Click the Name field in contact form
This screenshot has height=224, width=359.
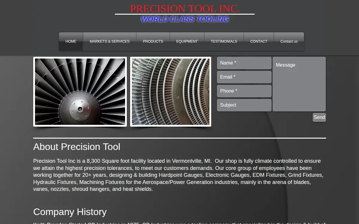(244, 63)
